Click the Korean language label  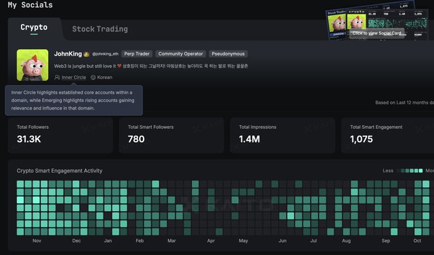pyautogui.click(x=105, y=77)
